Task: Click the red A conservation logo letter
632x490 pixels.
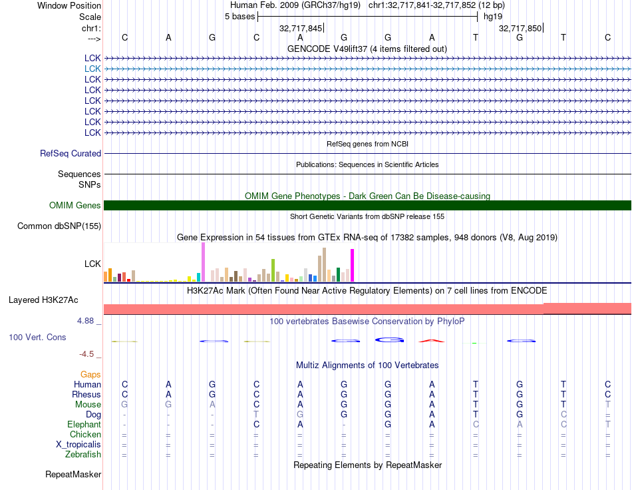Action: (x=432, y=341)
